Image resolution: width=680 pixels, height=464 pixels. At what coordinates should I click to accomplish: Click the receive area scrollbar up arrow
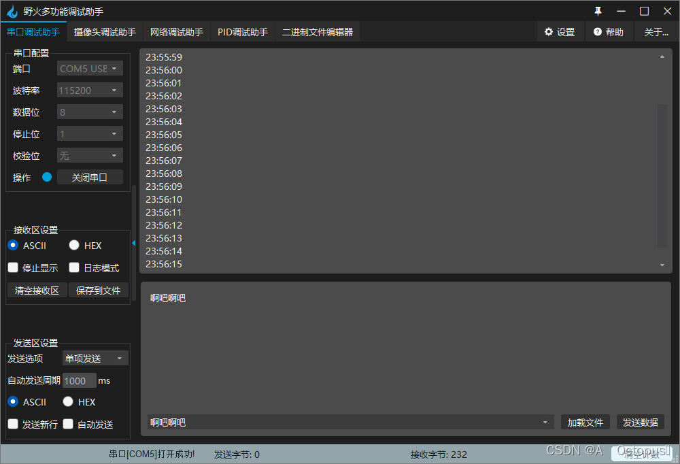(x=662, y=57)
